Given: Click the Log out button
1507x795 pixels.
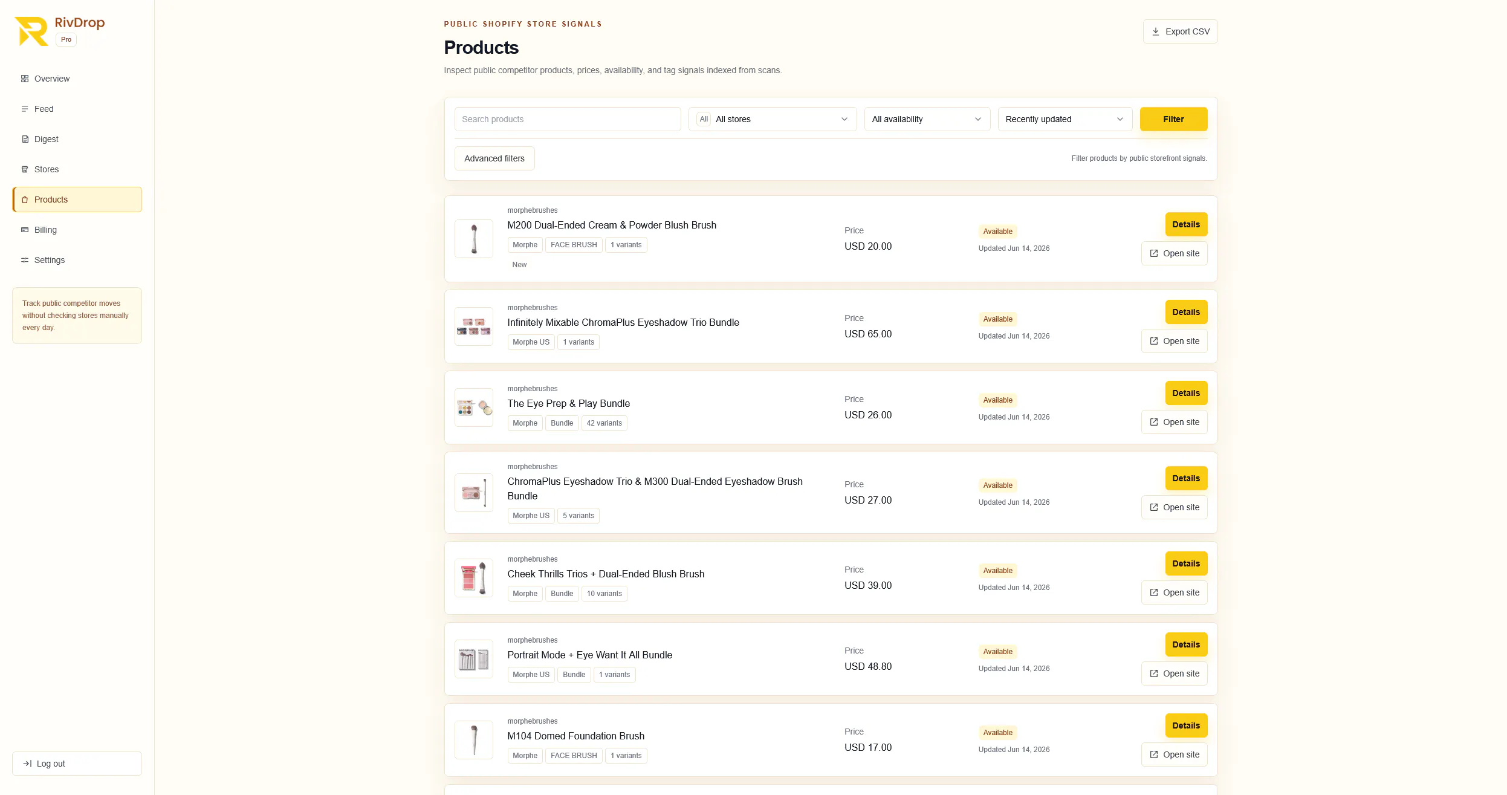Looking at the screenshot, I should click(77, 764).
